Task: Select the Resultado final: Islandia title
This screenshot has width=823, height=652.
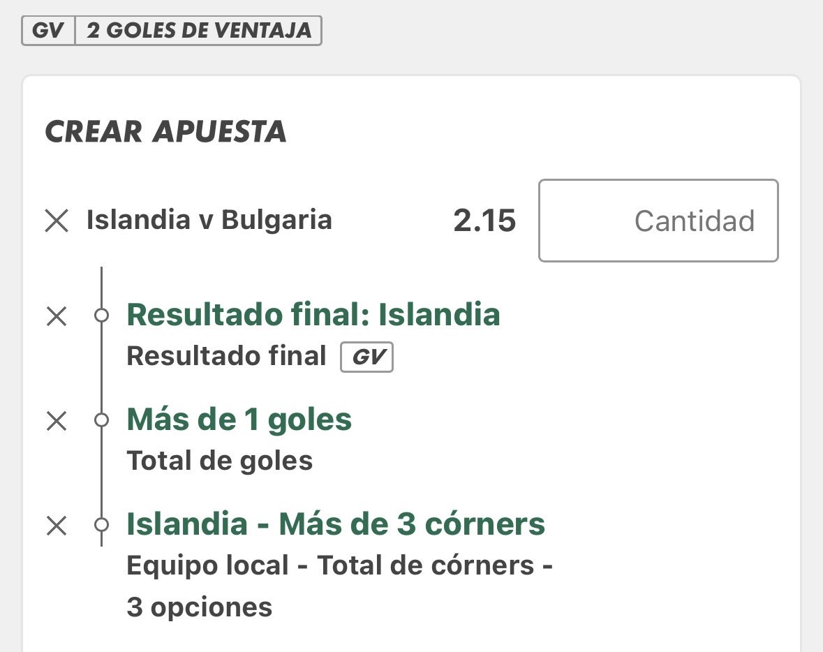Action: 313,314
